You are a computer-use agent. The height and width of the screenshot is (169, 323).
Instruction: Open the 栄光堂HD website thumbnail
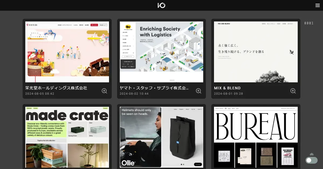tap(67, 52)
